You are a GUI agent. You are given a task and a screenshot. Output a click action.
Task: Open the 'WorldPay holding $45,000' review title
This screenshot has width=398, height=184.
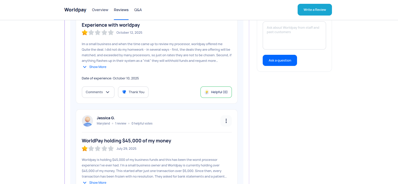(126, 141)
